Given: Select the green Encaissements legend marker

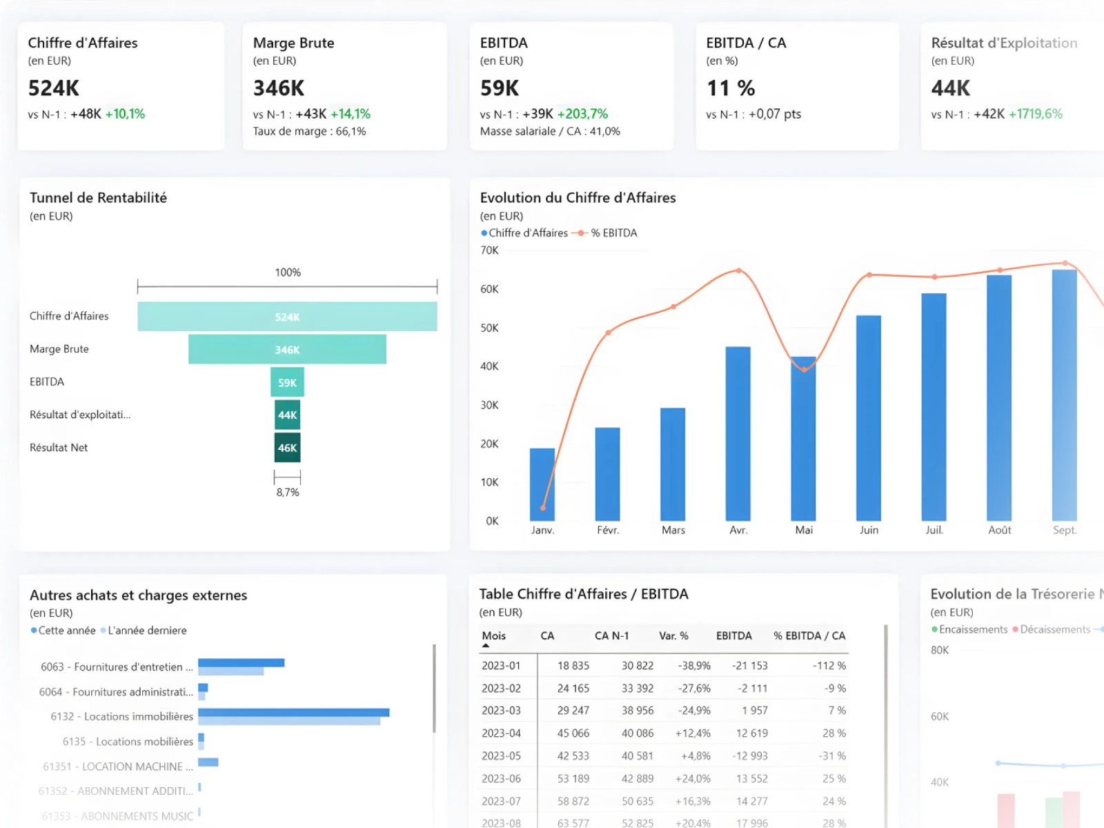Looking at the screenshot, I should point(934,629).
